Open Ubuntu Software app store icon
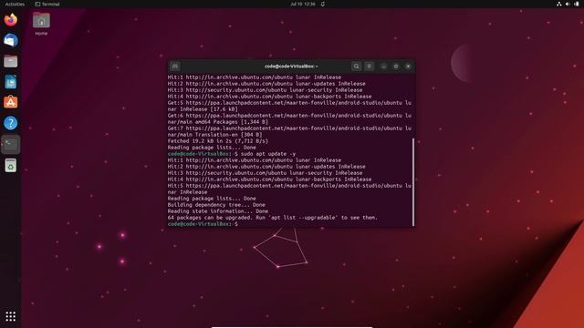Image resolution: width=584 pixels, height=328 pixels. click(x=10, y=102)
